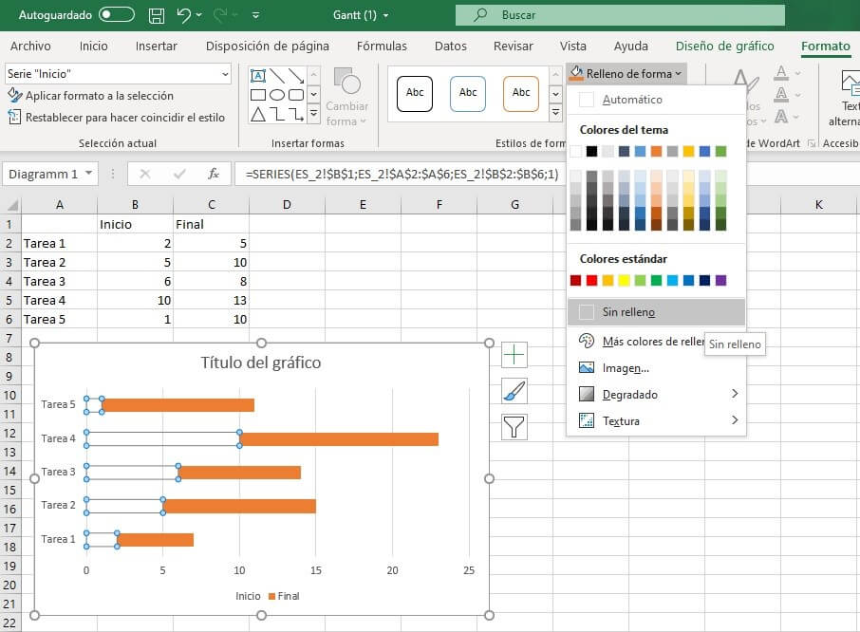Select column B header
This screenshot has height=632, width=860.
135,205
